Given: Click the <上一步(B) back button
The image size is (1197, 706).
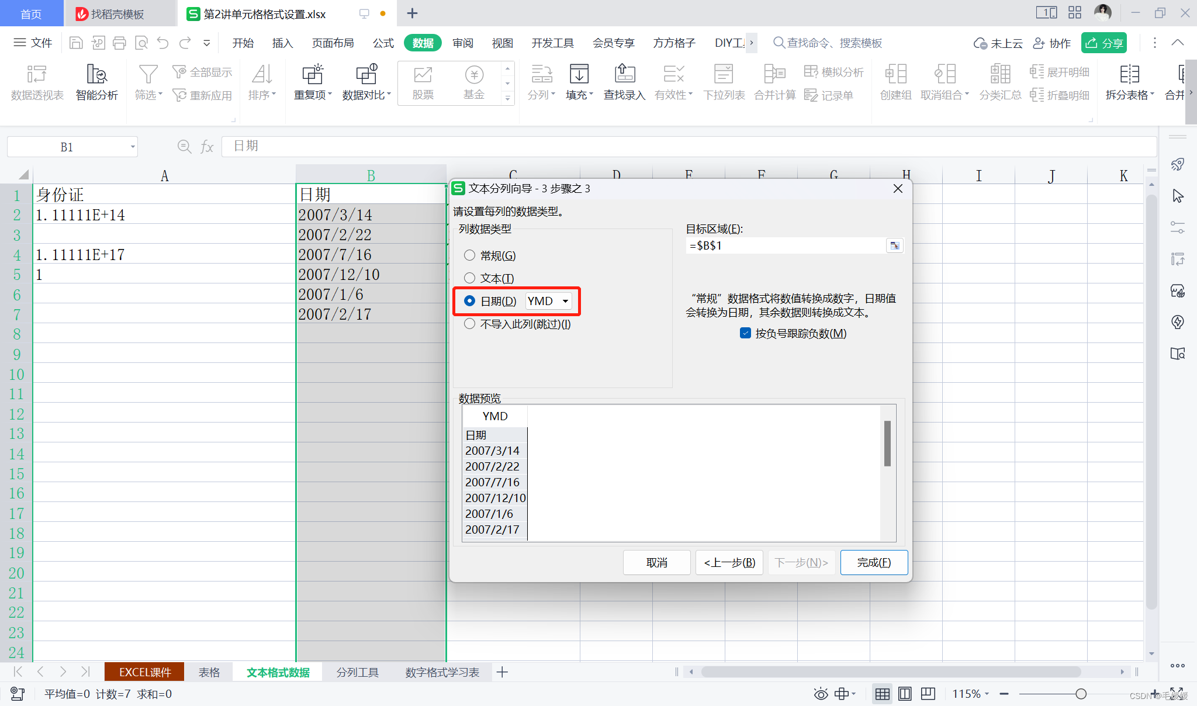Looking at the screenshot, I should coord(729,562).
